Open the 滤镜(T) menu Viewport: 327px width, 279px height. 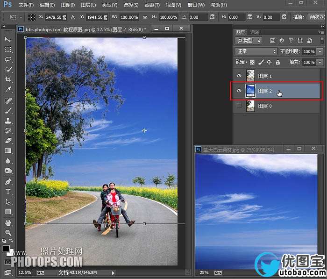tap(152, 5)
